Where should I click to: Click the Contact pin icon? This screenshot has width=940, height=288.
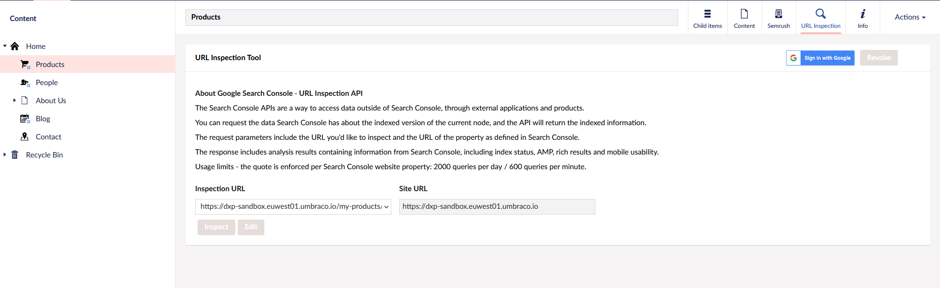(25, 136)
